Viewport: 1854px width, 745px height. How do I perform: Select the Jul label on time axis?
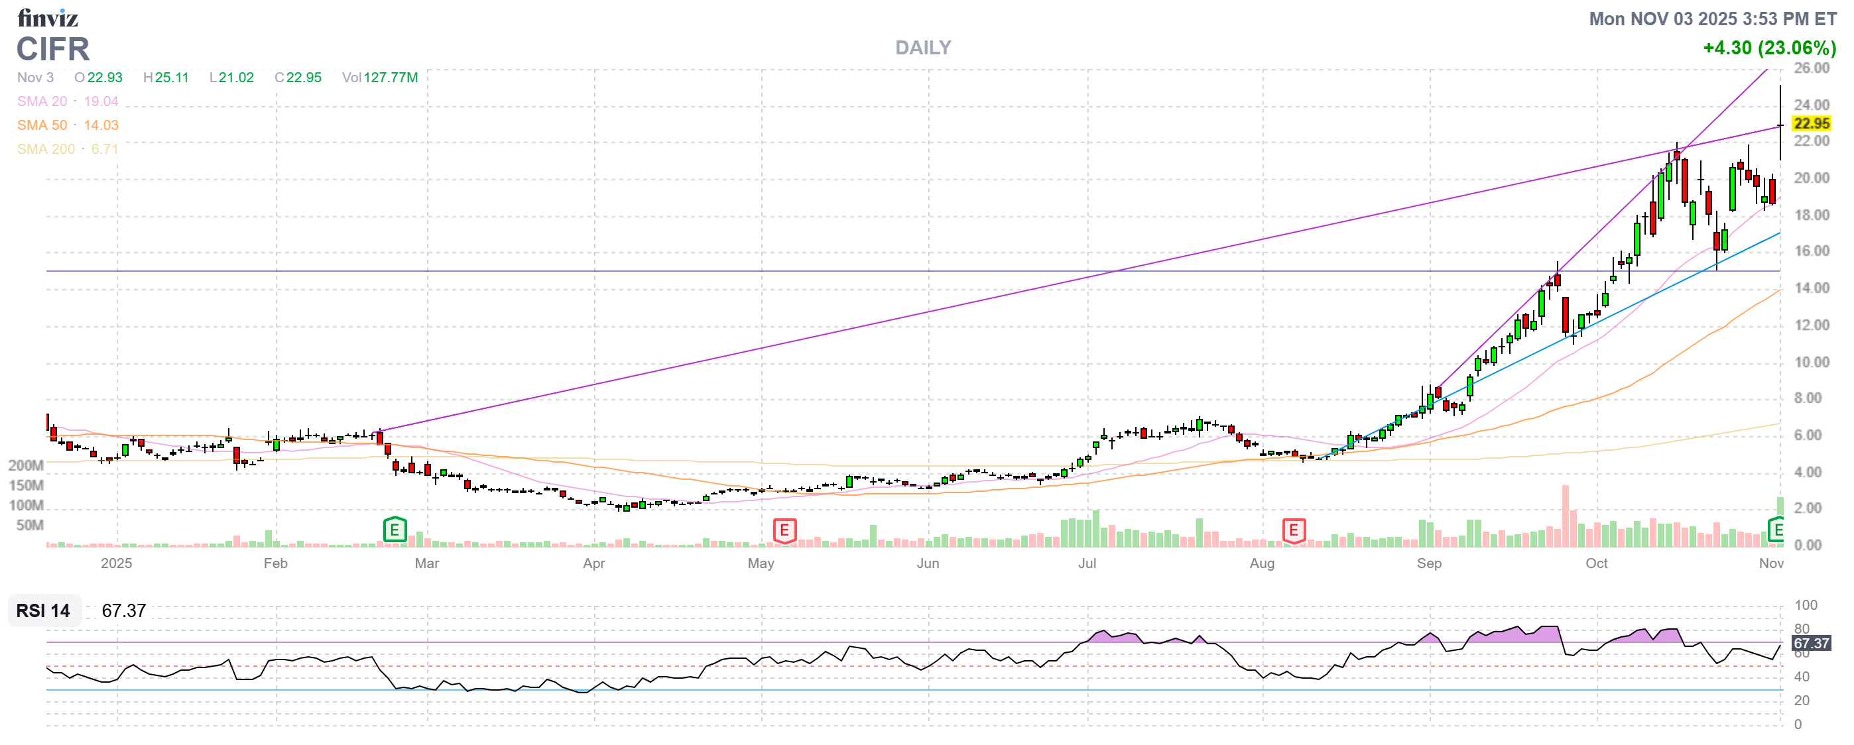[x=1087, y=563]
